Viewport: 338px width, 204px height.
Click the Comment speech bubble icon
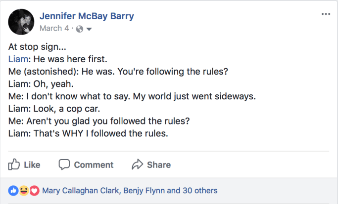[64, 164]
